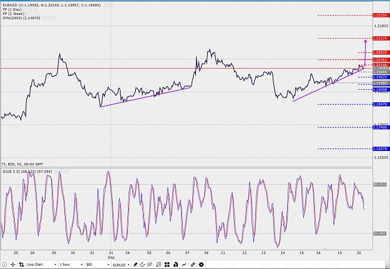Click the info circle icon in bottom toolbar
This screenshot has width=390, height=269.
coord(4,265)
